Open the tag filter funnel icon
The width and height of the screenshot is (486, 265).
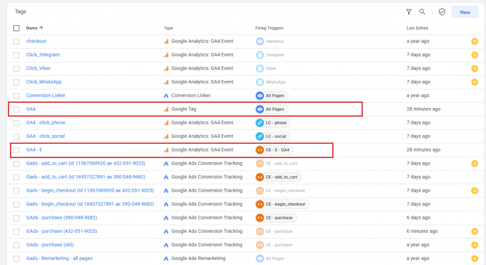point(409,12)
